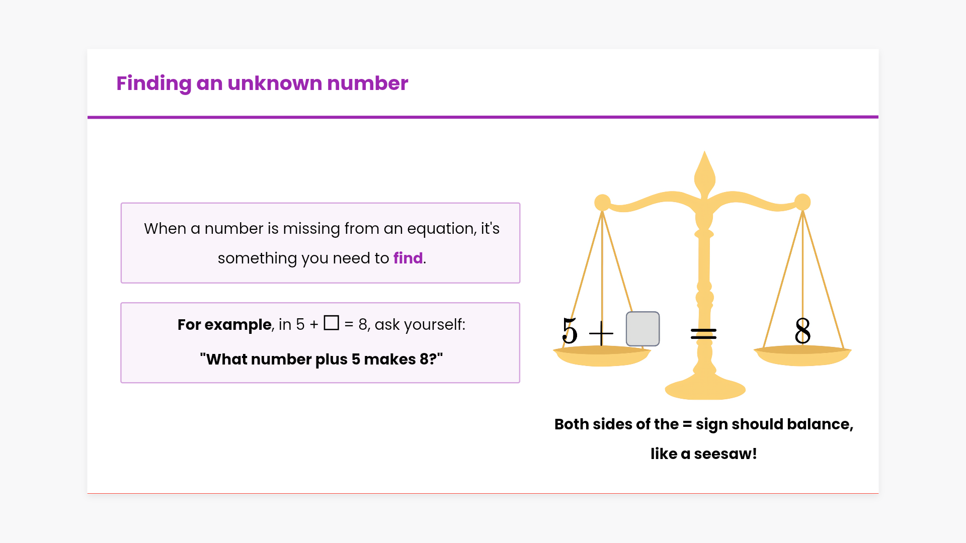Click the purple word "find"
The height and width of the screenshot is (543, 966).
pyautogui.click(x=408, y=258)
